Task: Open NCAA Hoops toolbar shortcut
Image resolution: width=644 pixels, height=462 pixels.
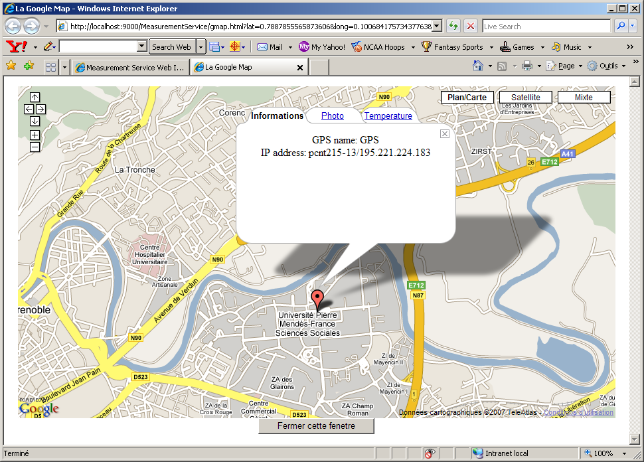Action: [x=378, y=47]
